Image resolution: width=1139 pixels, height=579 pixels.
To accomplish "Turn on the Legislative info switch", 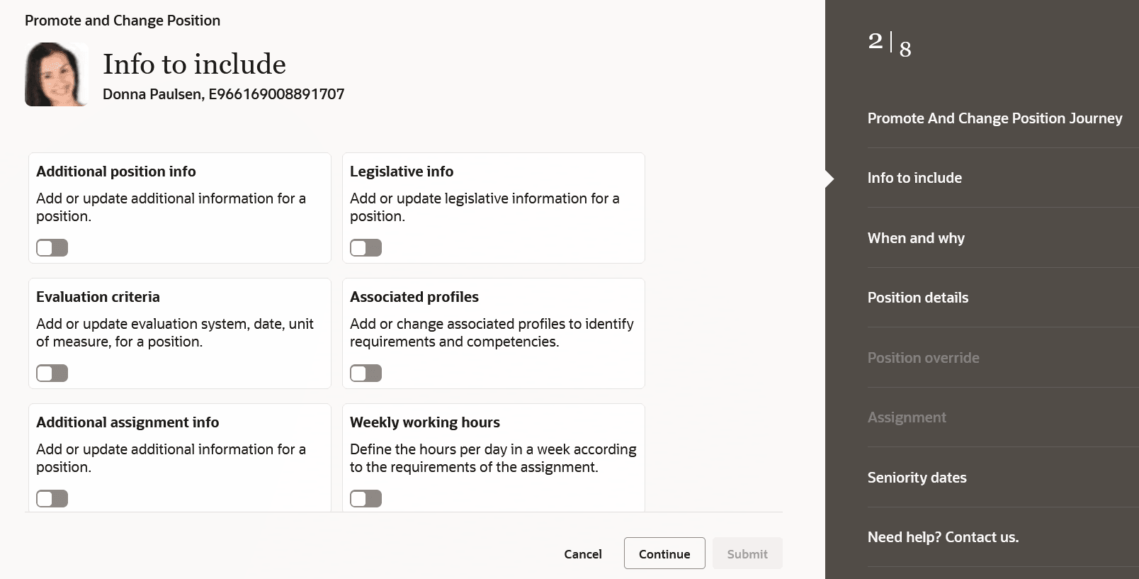I will click(x=365, y=247).
